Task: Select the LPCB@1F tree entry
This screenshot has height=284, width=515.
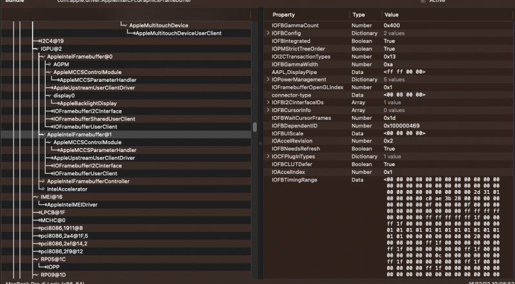Action: (x=53, y=213)
